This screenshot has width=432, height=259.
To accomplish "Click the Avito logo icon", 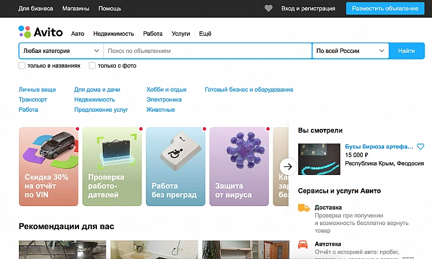I will click(24, 32).
